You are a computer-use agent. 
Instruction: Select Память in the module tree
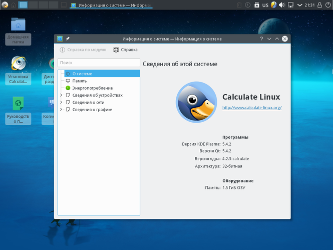(80, 81)
